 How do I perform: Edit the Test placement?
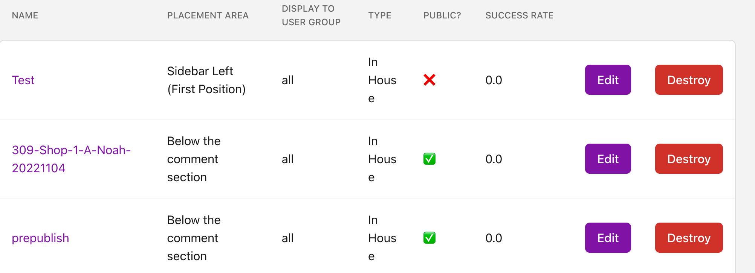607,80
